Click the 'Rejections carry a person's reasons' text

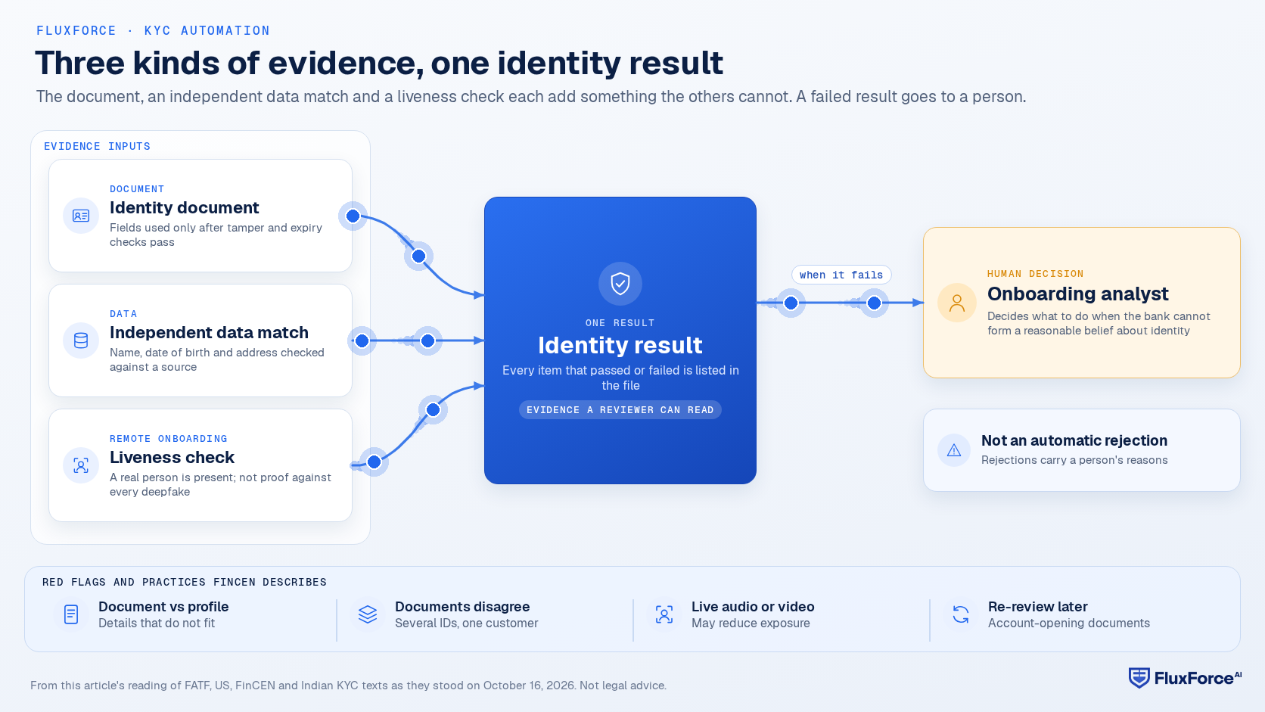tap(1074, 460)
